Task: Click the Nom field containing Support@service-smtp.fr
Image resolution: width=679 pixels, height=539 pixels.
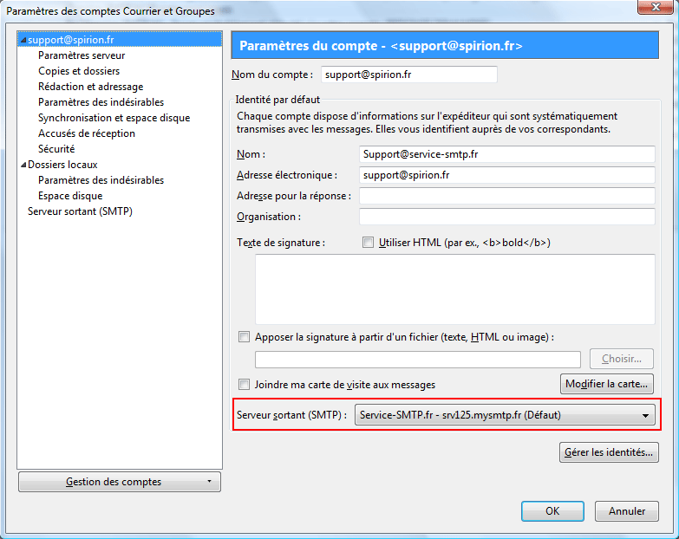Action: pos(507,154)
